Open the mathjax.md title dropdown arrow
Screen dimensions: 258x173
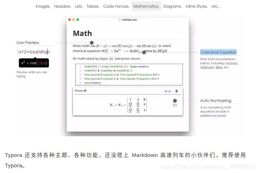point(138,20)
